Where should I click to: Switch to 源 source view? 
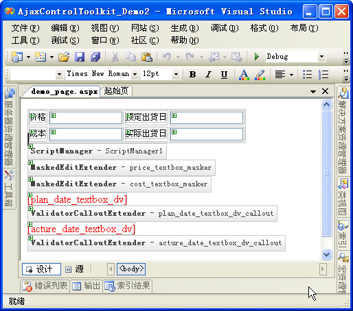(75, 269)
